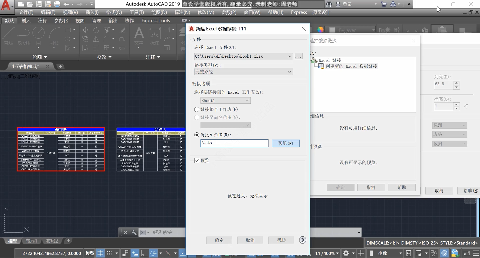
Task: Select the Arc (圆弧) tool
Action: (x=54, y=36)
